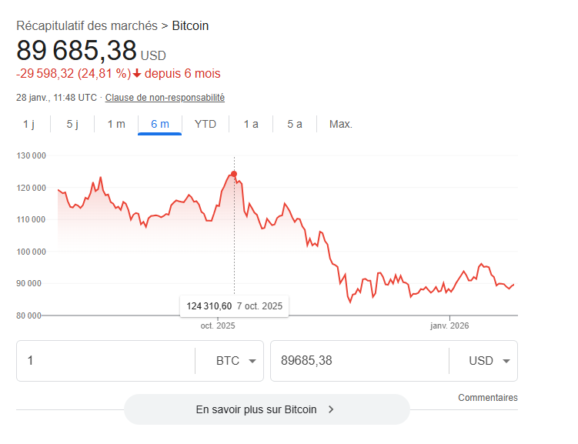Open the Clause de non-responsabilité link
The image size is (578, 444).
pyautogui.click(x=165, y=98)
